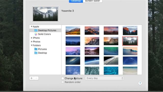Screen dimensions: 163x92
Task: Select Desktop Pictures folder icon
Action: [36, 30]
